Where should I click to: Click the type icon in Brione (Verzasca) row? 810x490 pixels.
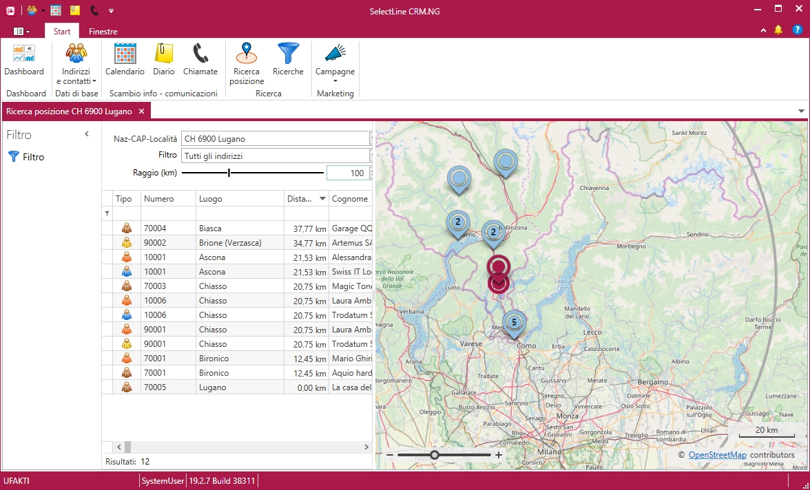coord(127,243)
